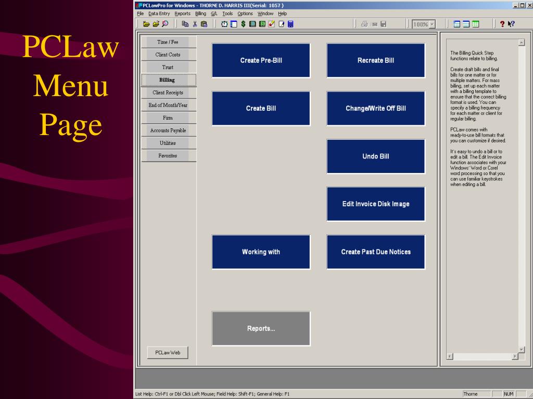Click the first yellow open folder toolbar icon
The image size is (533, 399).
pos(146,24)
